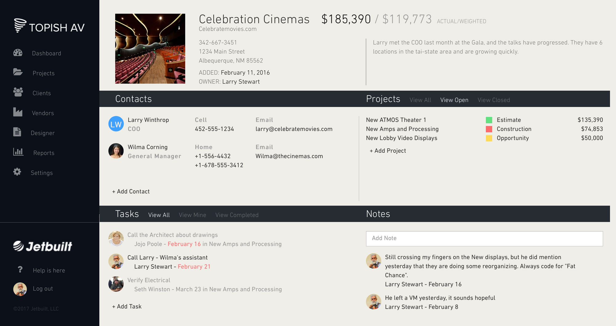616x326 pixels.
Task: Click the Log out user avatar
Action: tap(20, 289)
